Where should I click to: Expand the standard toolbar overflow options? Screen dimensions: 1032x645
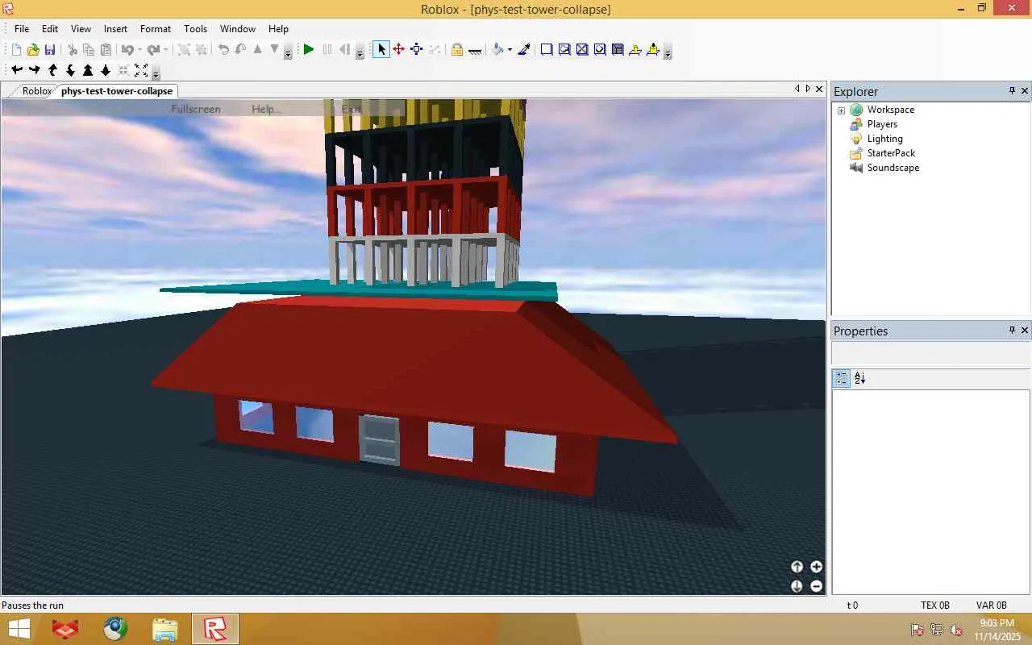(x=288, y=53)
